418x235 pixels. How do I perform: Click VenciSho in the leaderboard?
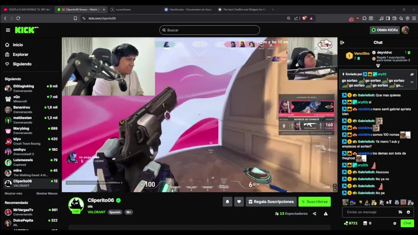click(x=362, y=54)
